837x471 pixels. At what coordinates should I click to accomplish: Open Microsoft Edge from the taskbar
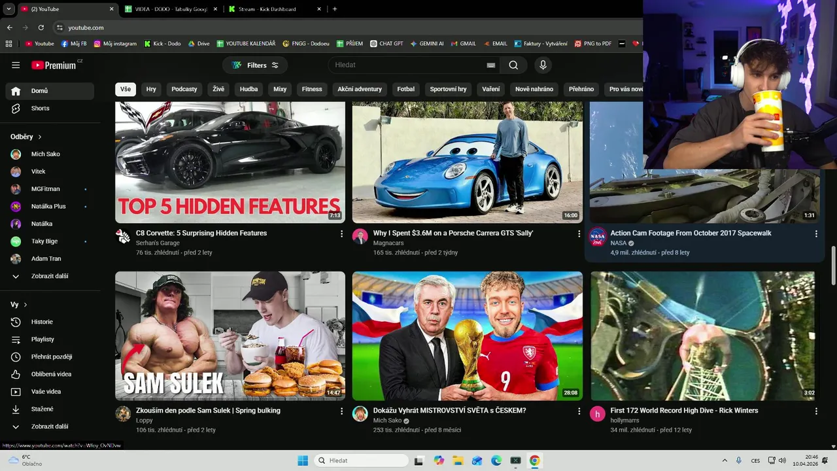point(496,461)
